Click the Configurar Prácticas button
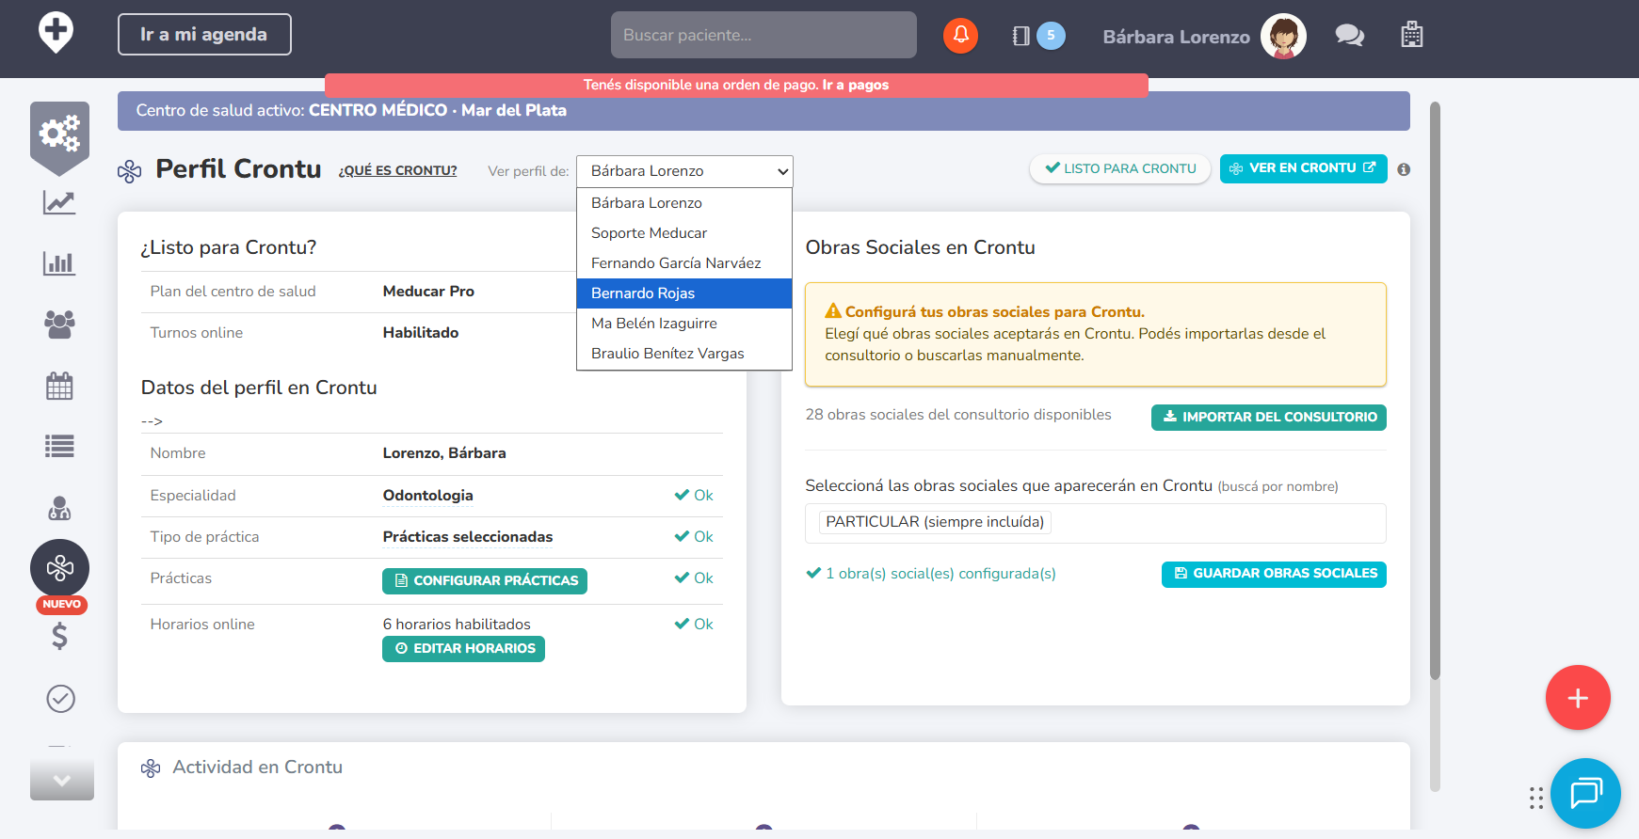The width and height of the screenshot is (1639, 839). [485, 581]
